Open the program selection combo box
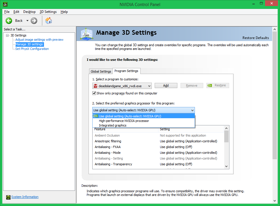Image resolution: width=280 pixels, height=206 pixels. coord(122,86)
